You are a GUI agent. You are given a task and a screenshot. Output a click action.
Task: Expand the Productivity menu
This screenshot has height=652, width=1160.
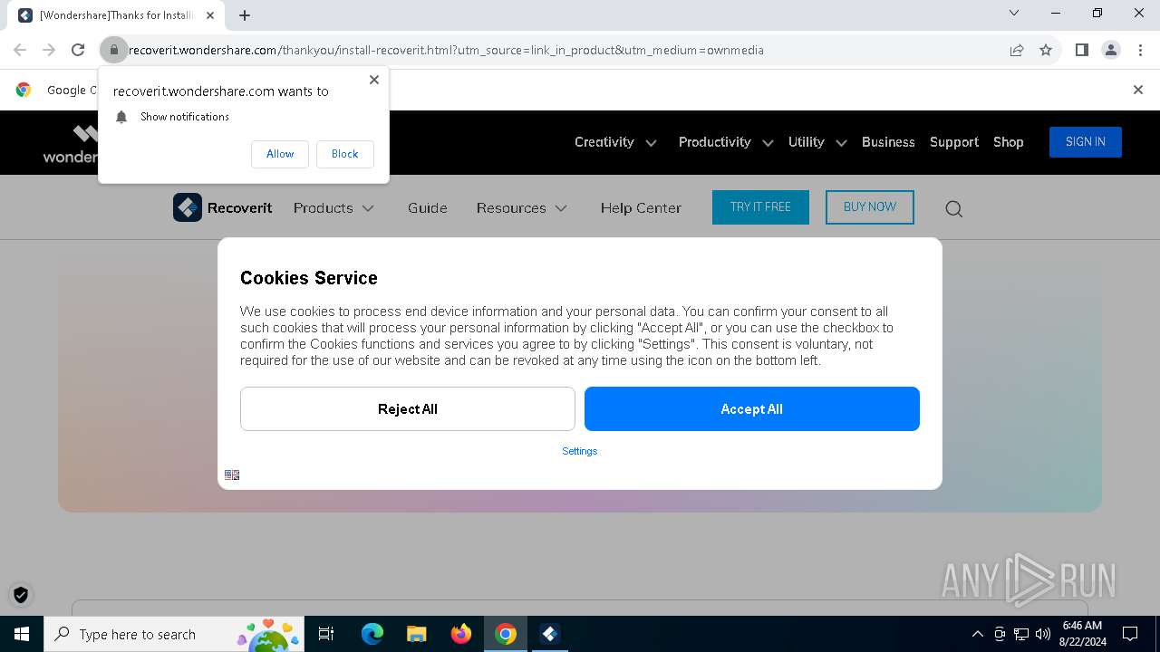[726, 142]
